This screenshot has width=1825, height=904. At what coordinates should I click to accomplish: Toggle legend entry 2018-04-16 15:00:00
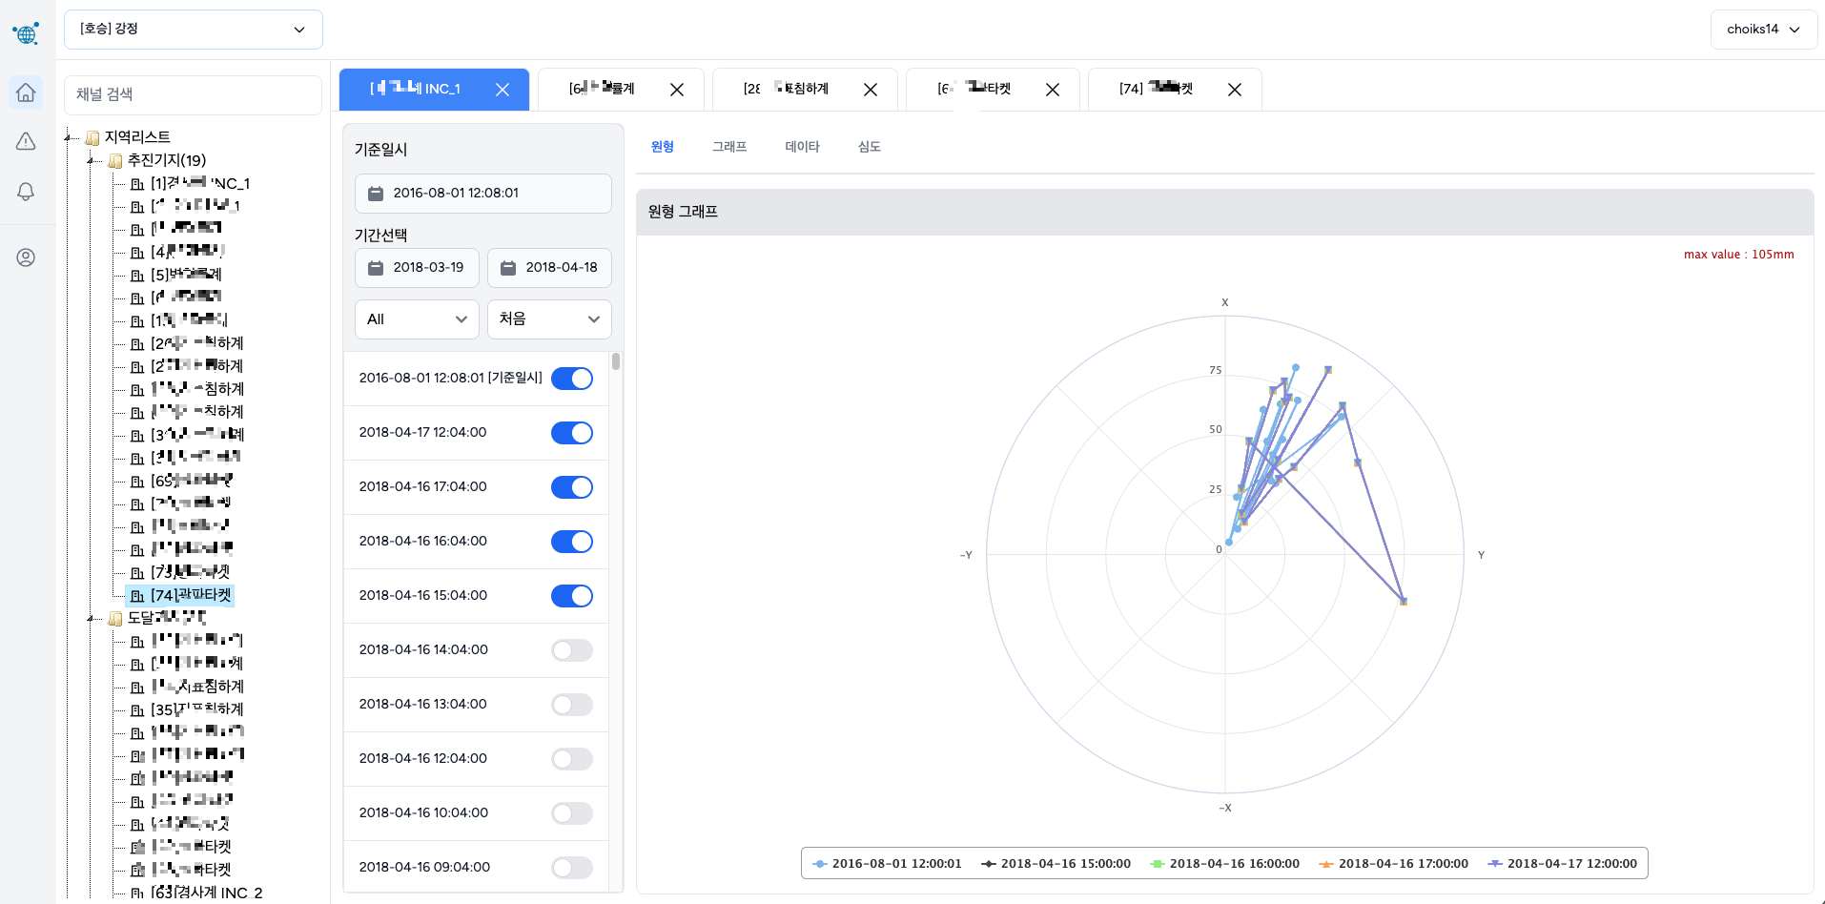point(1056,864)
